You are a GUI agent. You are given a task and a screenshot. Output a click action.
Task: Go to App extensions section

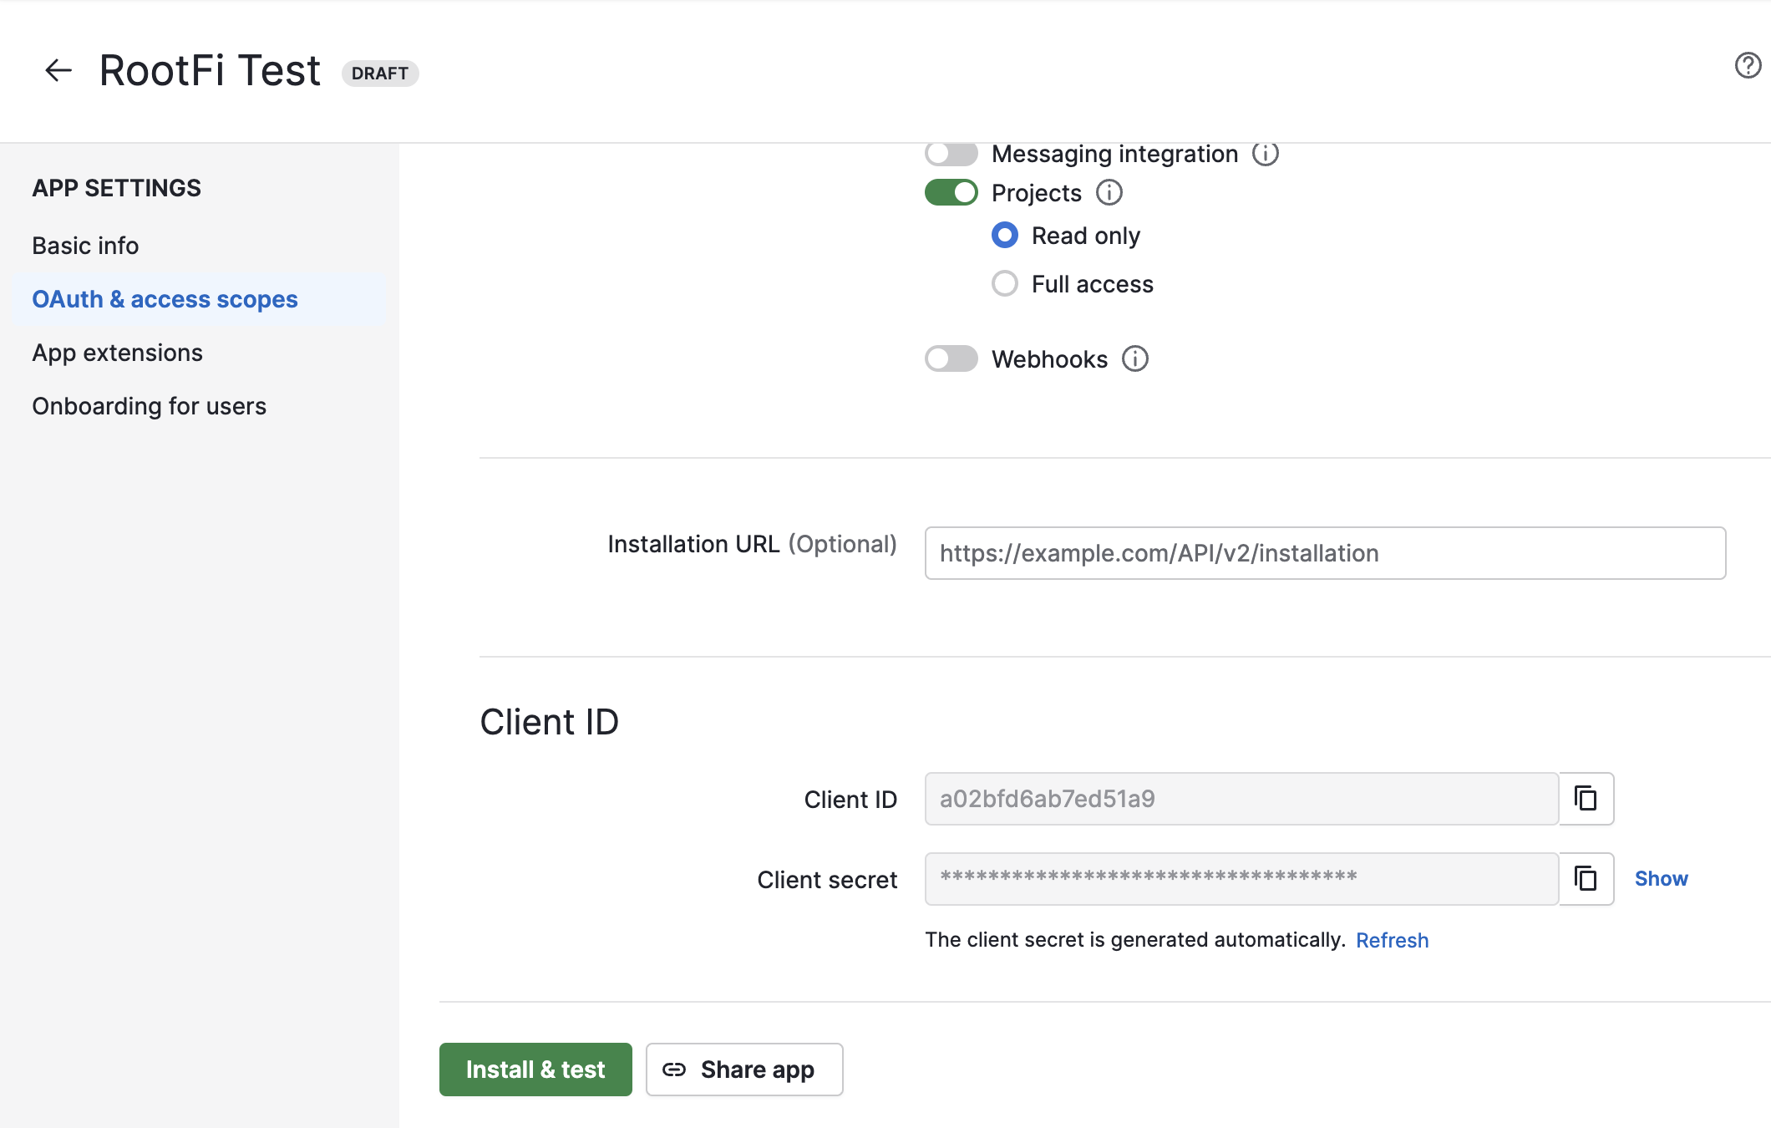click(x=117, y=353)
